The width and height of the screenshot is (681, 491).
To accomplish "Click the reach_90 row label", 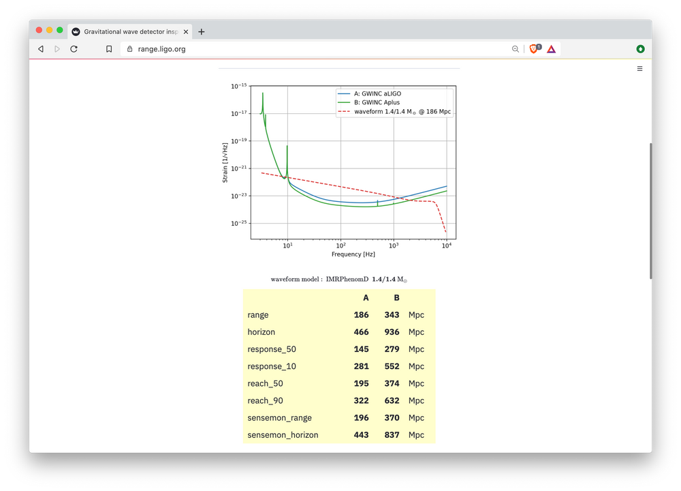I will (265, 400).
